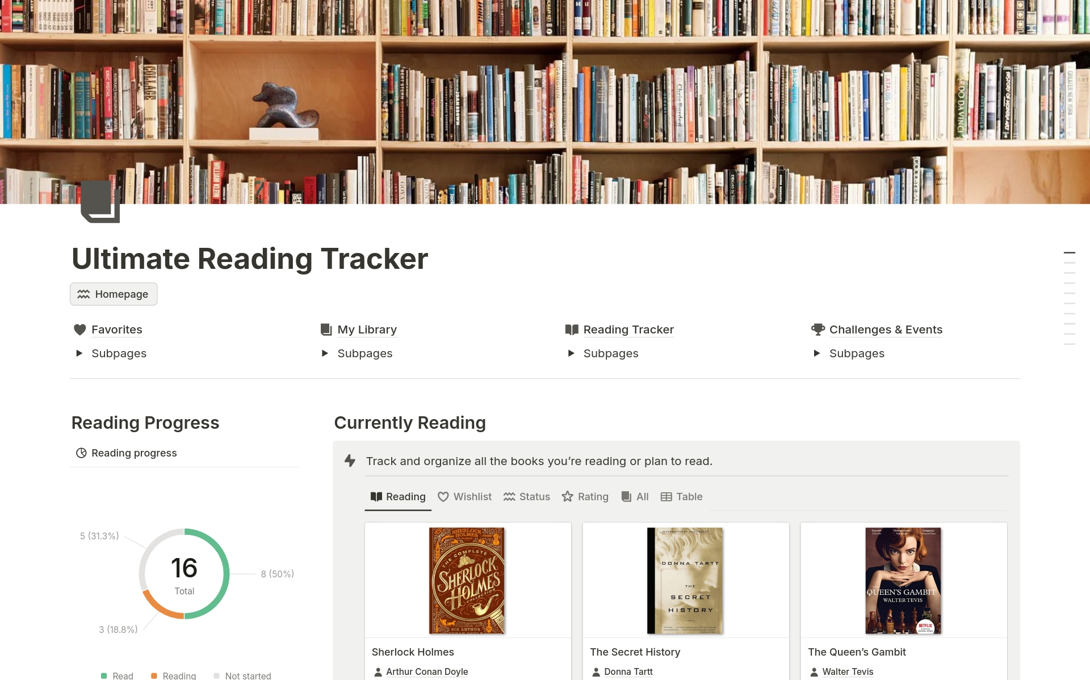Click the page icon above the page title

tap(99, 202)
